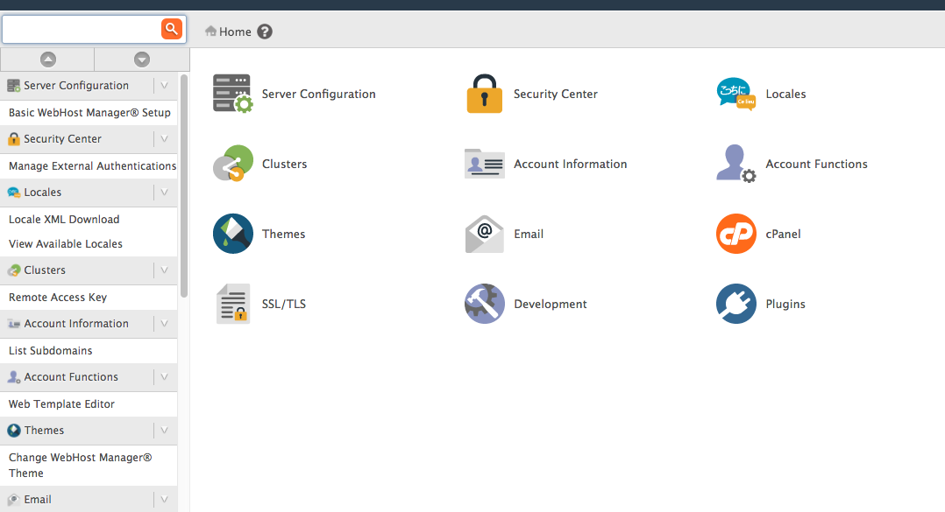Click small Server Configuration icon in sidebar
The width and height of the screenshot is (945, 512).
13,86
